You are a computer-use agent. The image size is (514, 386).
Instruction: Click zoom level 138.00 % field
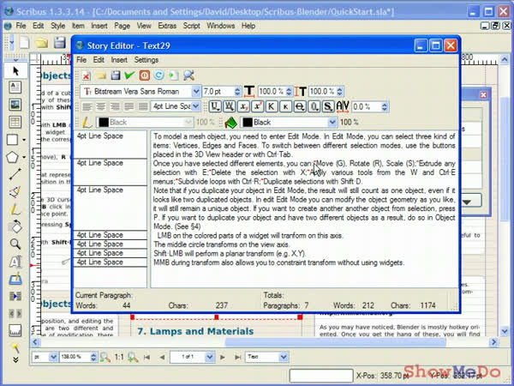pos(75,357)
